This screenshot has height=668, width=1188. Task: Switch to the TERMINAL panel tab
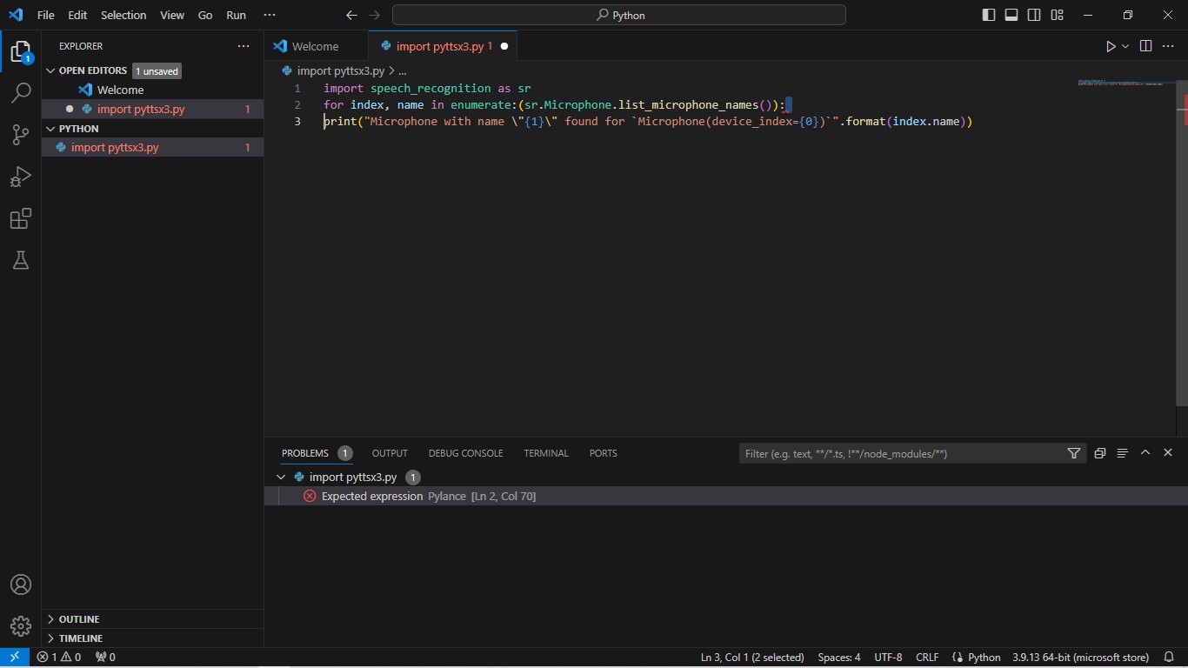pos(546,453)
